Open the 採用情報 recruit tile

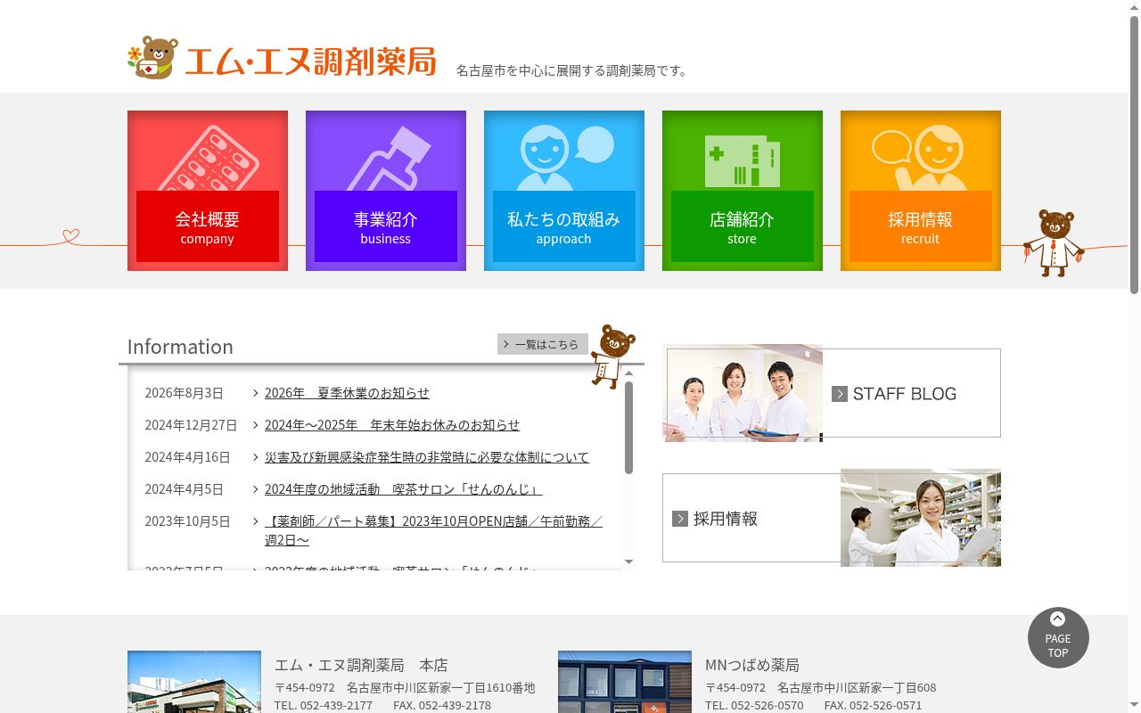point(921,191)
